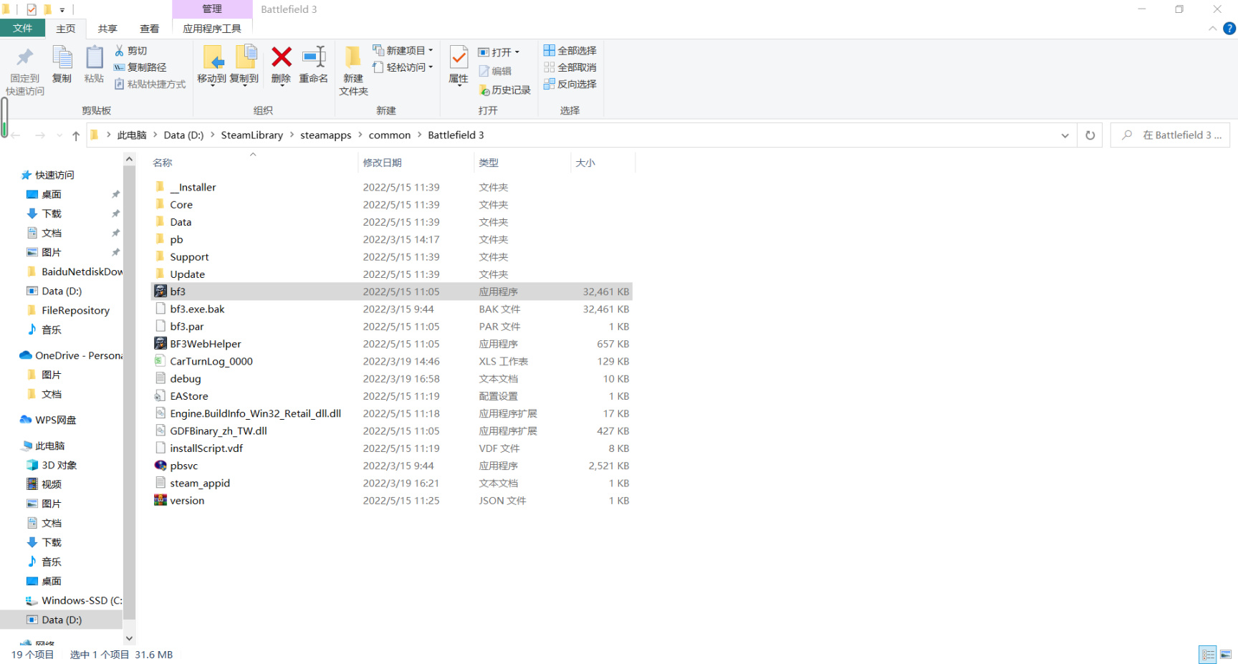Select the 复制到 (Copy to) tool
This screenshot has height=664, width=1238.
[x=246, y=66]
